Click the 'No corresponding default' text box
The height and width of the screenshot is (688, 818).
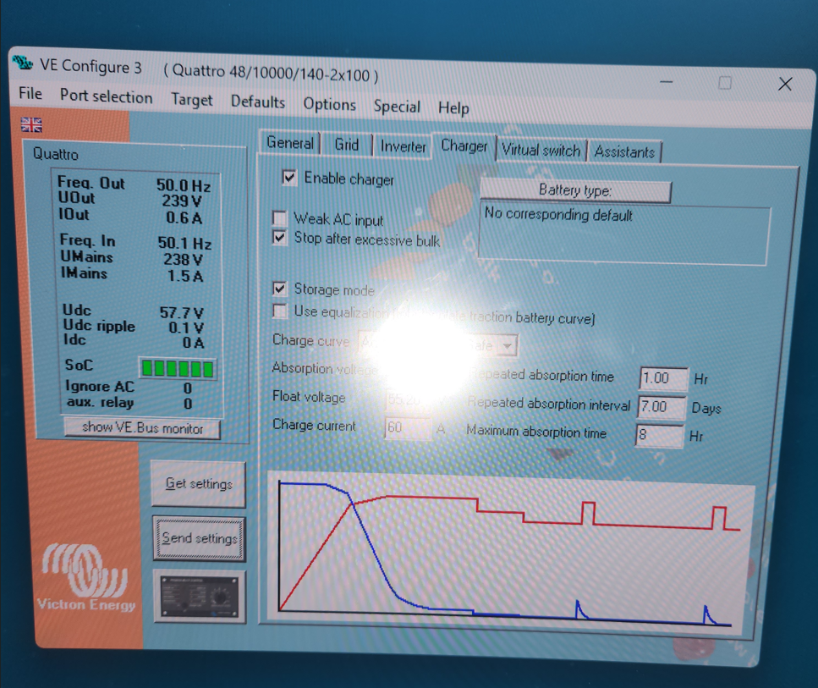(x=623, y=235)
